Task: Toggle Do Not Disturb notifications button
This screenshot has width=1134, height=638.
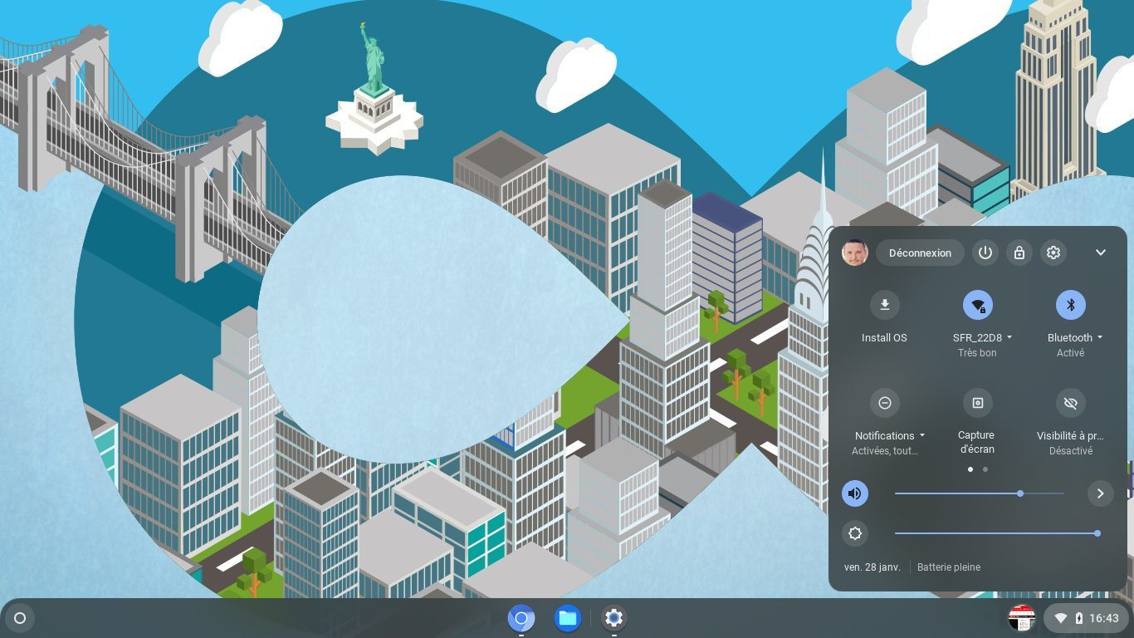Action: (x=885, y=403)
